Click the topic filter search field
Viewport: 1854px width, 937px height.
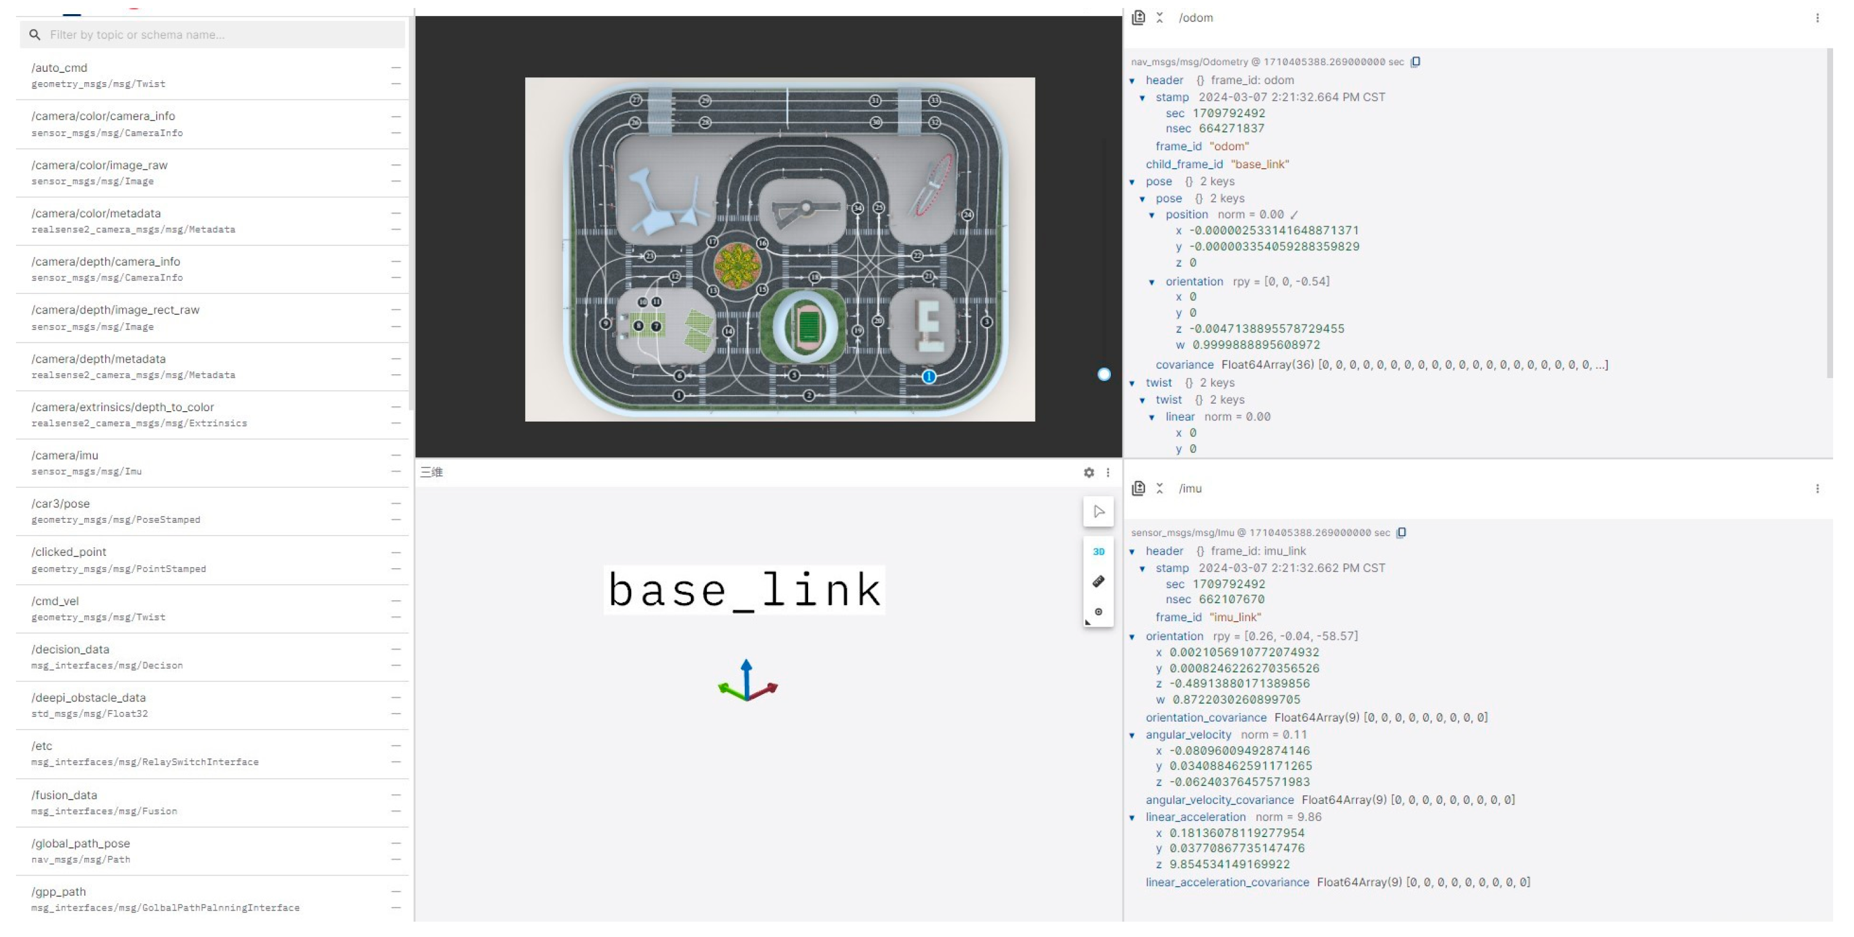click(x=216, y=34)
